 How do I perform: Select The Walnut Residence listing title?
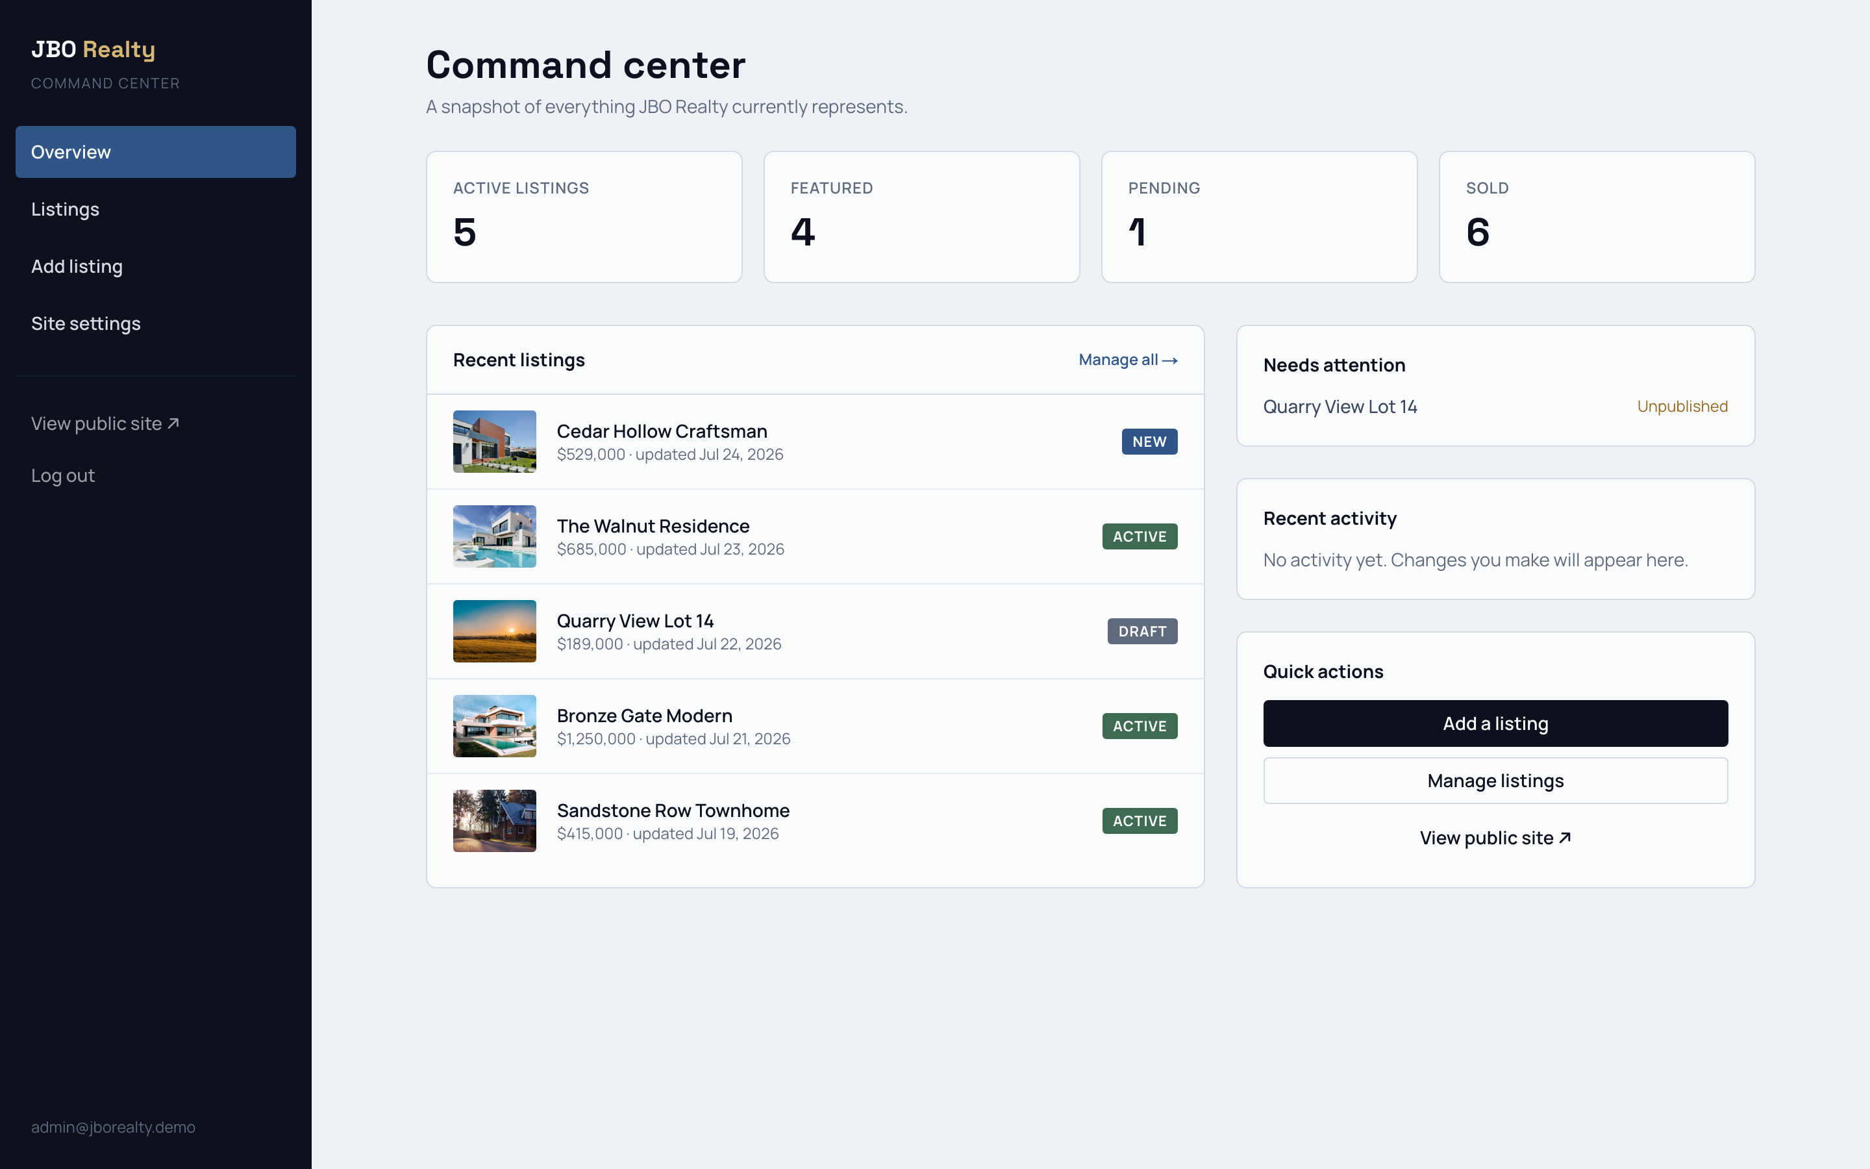(653, 527)
